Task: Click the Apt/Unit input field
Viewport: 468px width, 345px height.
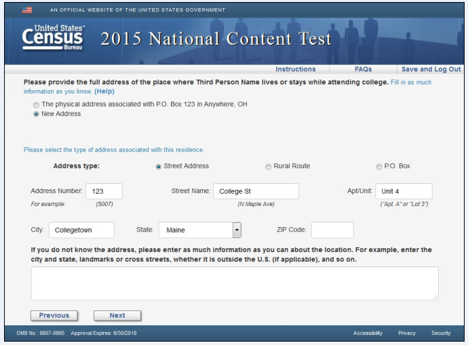Action: click(x=404, y=191)
